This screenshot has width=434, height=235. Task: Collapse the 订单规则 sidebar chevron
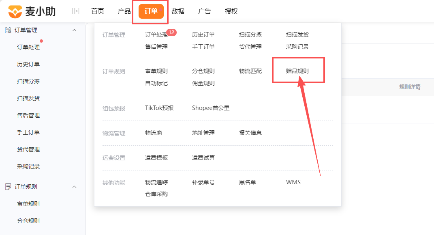tap(74, 187)
